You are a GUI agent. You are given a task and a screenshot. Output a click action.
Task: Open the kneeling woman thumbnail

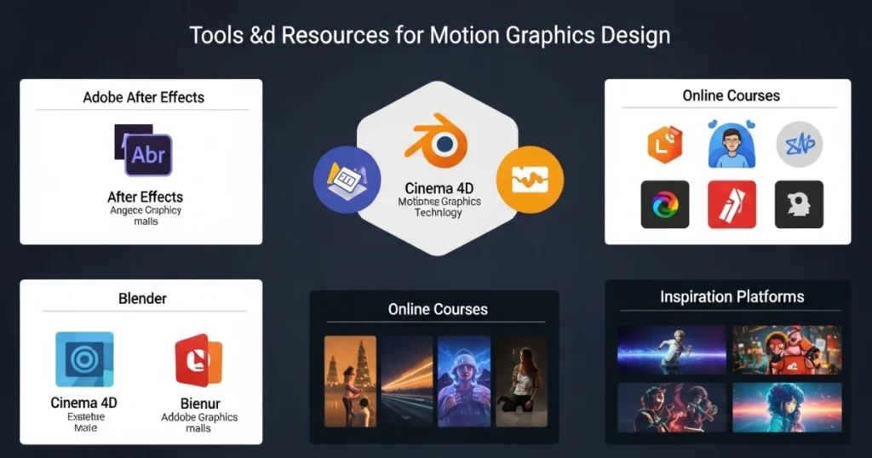pos(521,381)
